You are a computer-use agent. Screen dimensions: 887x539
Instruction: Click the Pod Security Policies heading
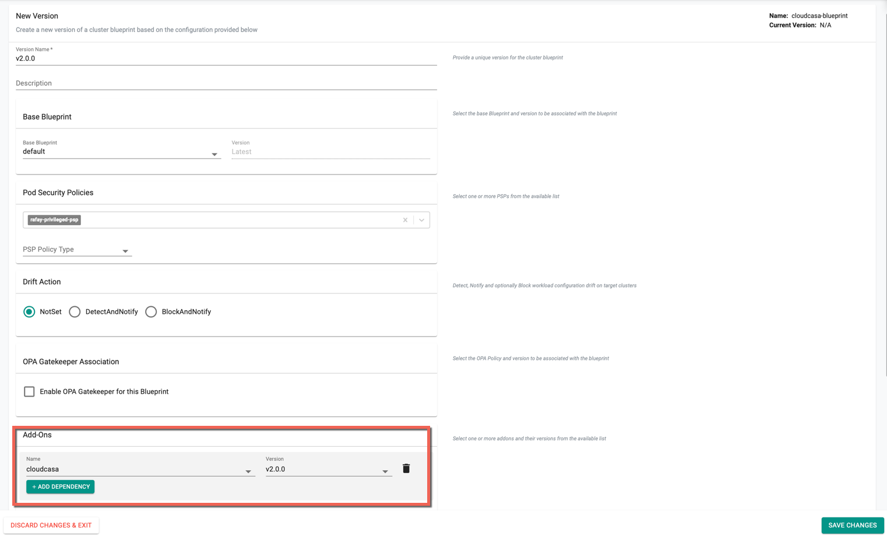pyautogui.click(x=58, y=192)
